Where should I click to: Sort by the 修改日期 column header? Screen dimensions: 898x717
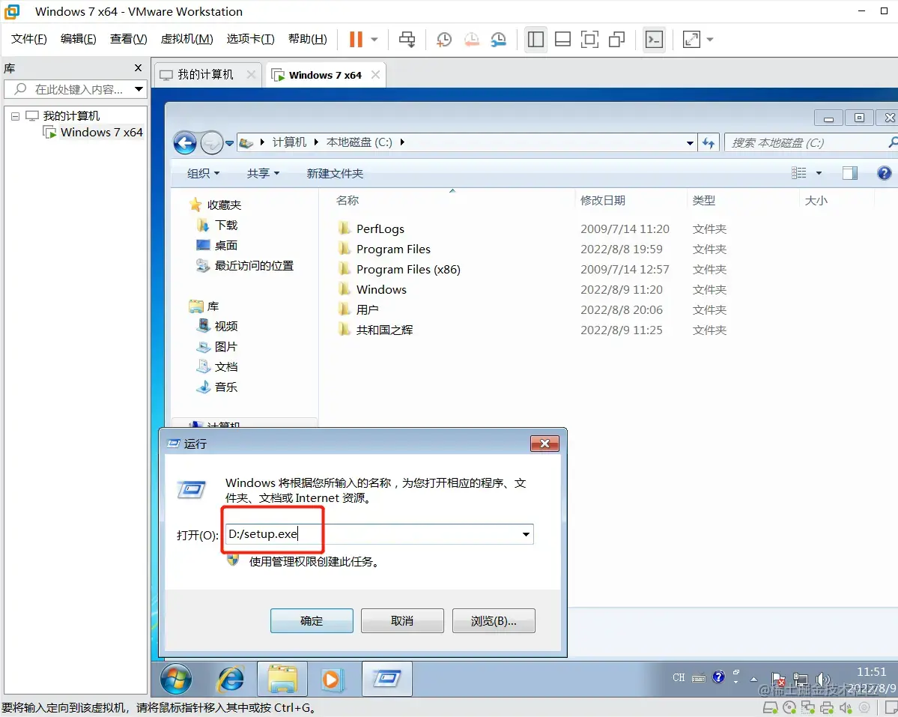click(602, 201)
